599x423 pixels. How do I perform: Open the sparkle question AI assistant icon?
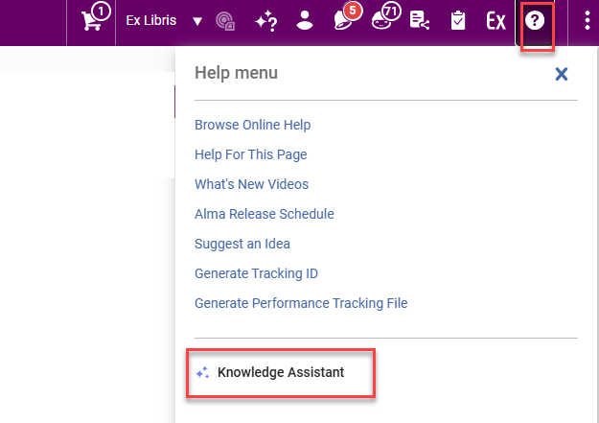[265, 21]
